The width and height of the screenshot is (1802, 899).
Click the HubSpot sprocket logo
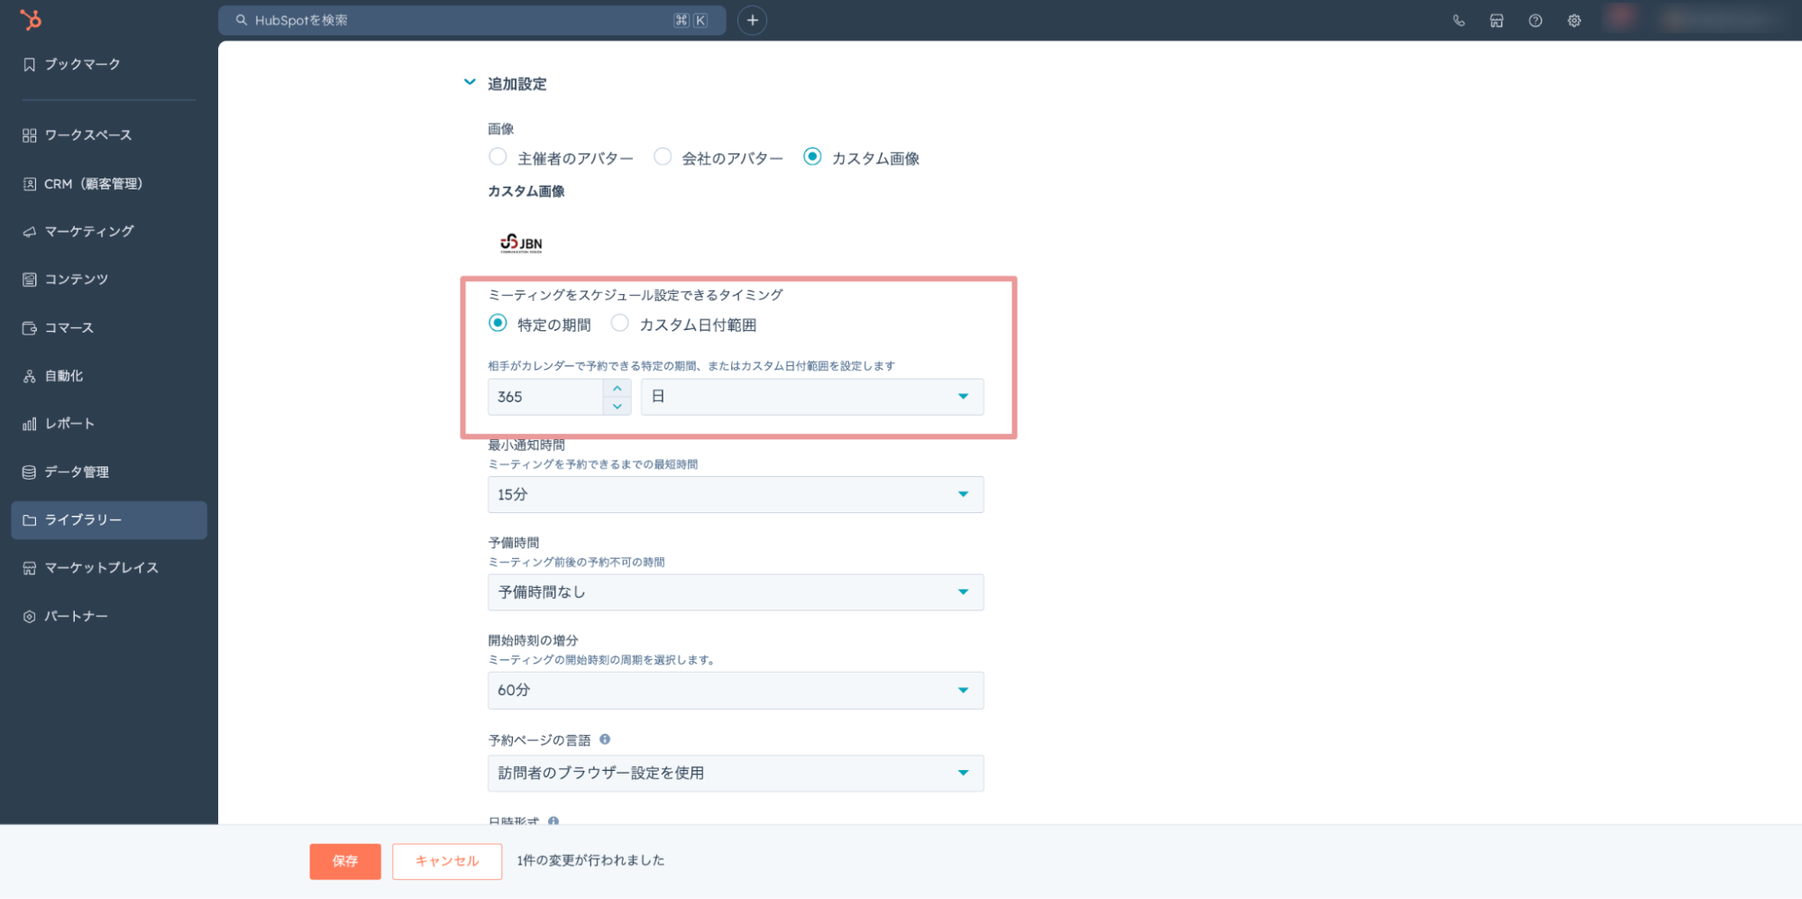[31, 19]
